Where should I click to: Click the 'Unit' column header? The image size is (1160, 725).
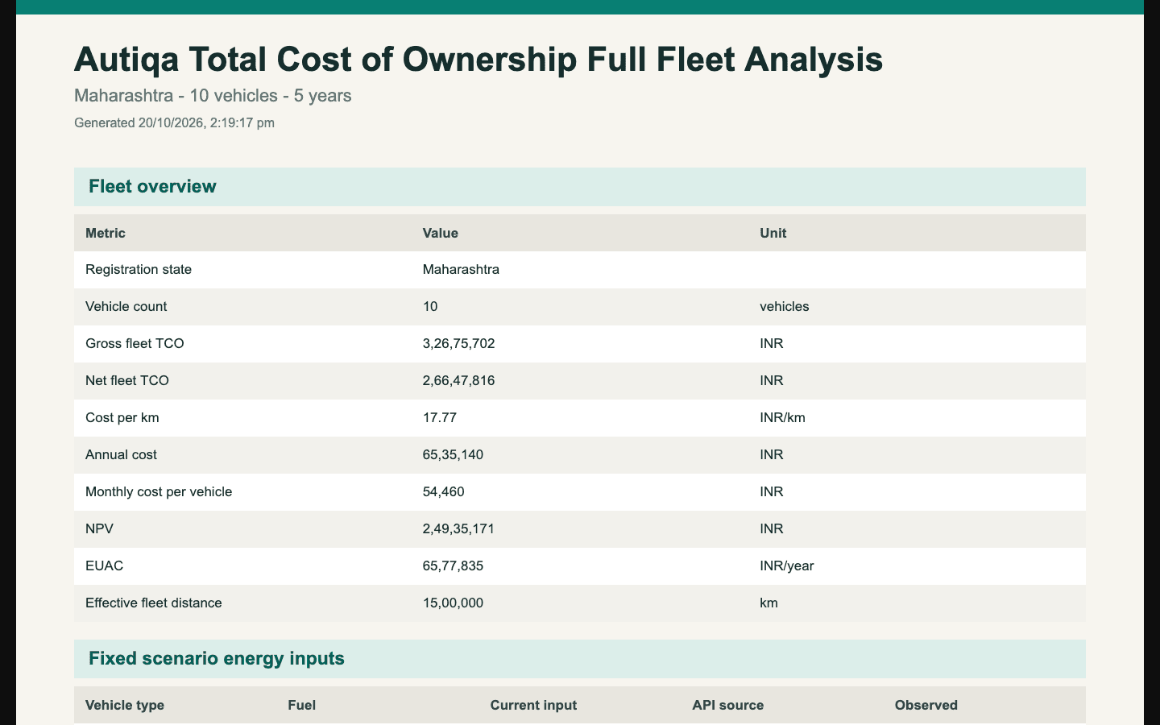(773, 233)
